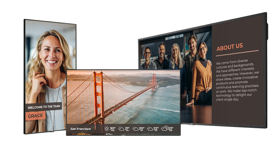Click the San Francisco city label
Image resolution: width=269 pixels, height=155 pixels.
point(81,129)
